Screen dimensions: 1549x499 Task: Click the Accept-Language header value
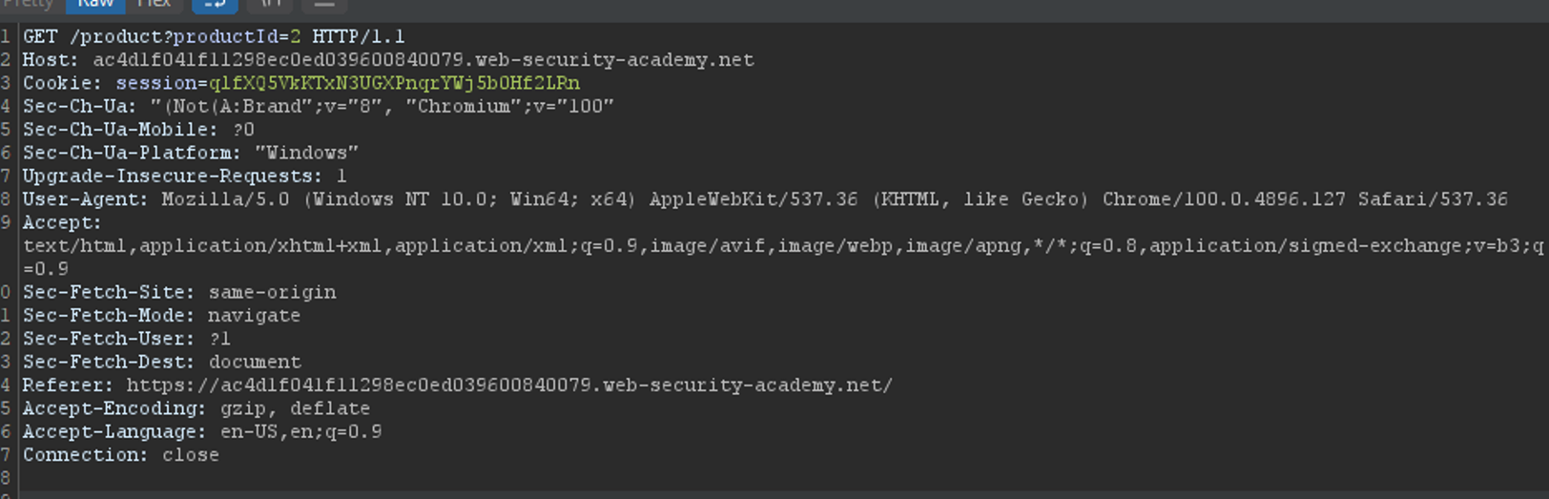coord(300,432)
